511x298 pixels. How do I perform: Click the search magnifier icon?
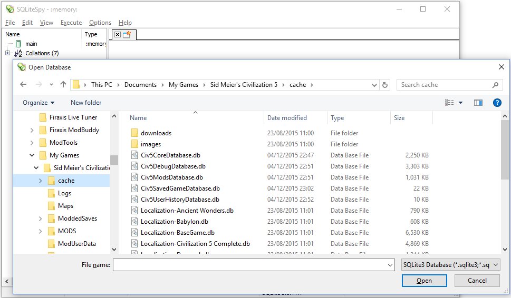tap(495, 85)
